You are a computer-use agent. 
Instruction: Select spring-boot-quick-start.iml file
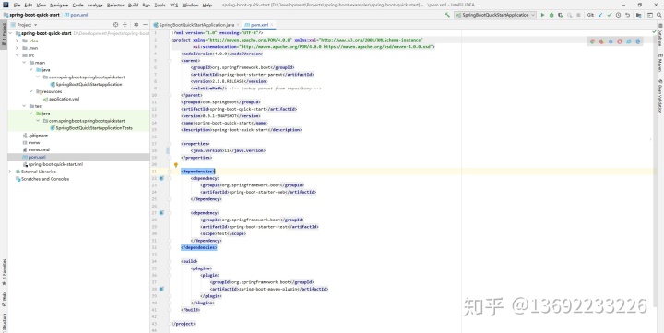(55, 164)
